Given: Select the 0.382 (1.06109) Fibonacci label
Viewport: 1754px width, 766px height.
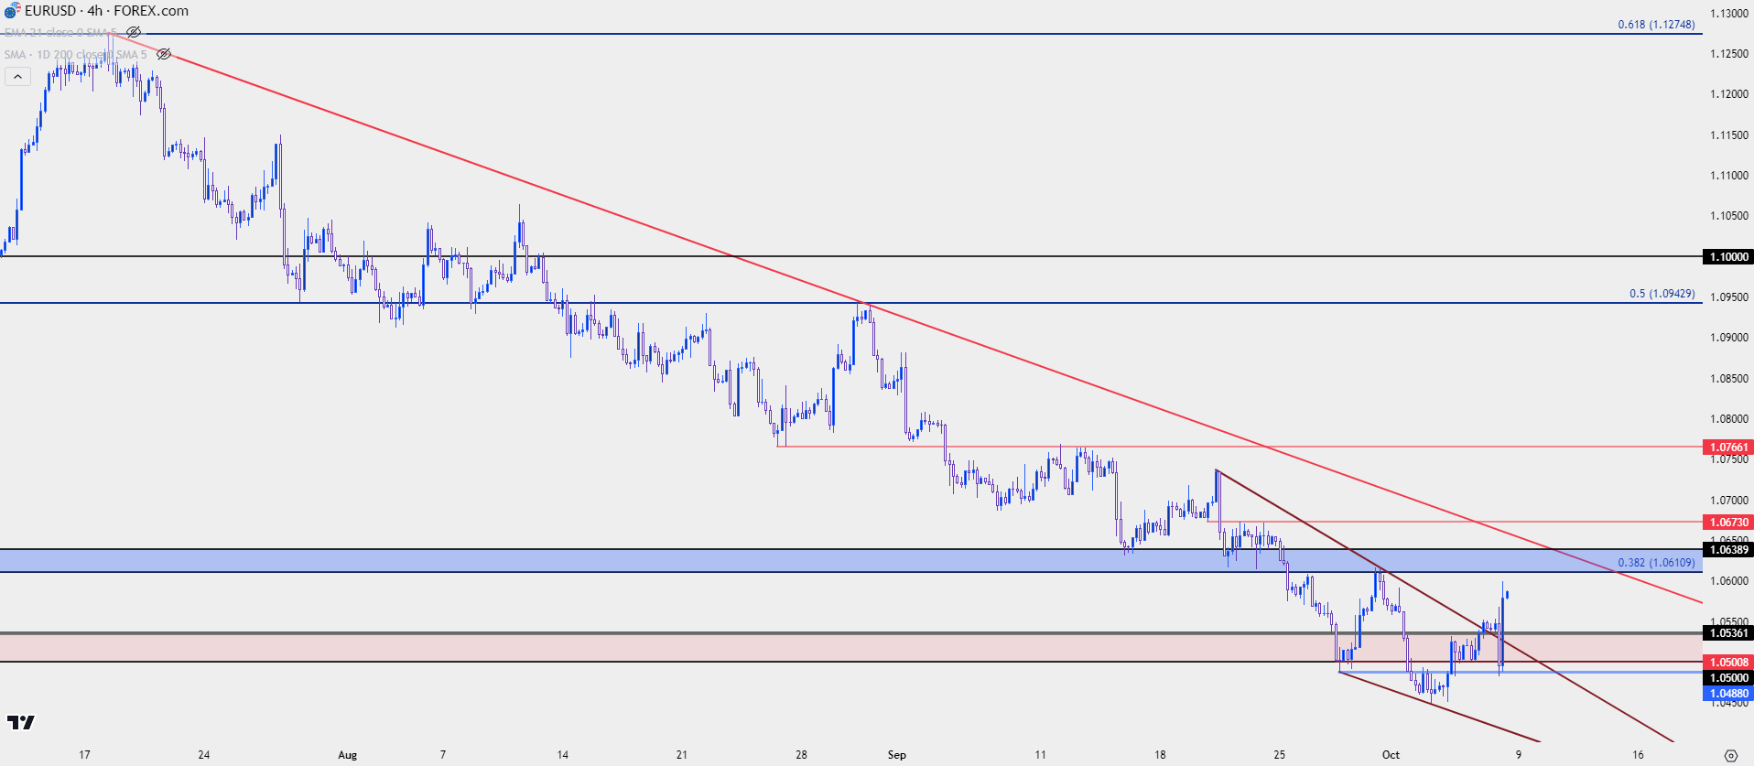Looking at the screenshot, I should pyautogui.click(x=1656, y=563).
